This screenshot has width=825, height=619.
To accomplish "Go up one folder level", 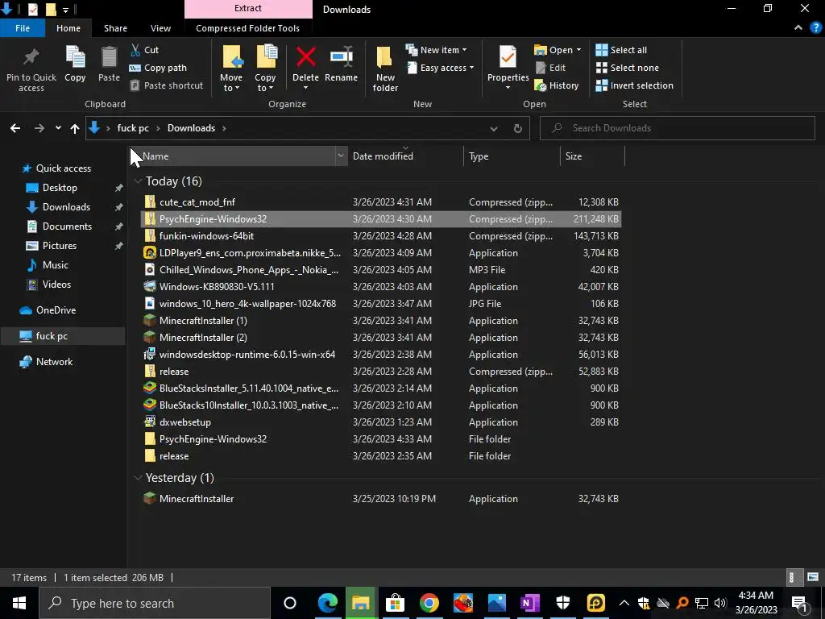I will click(75, 128).
